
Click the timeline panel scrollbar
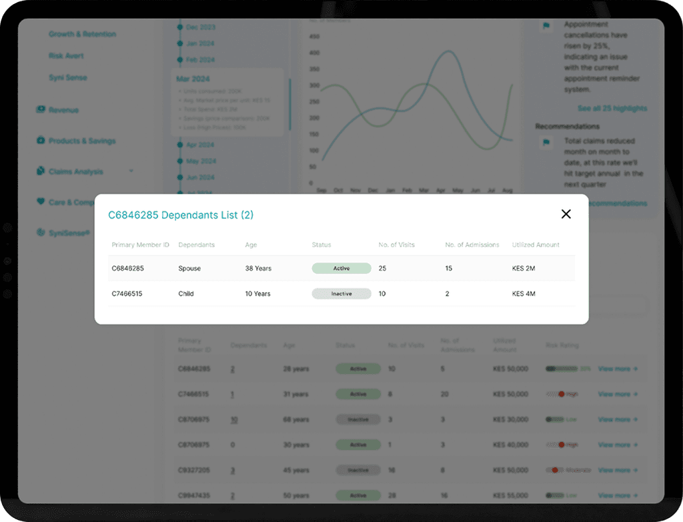[289, 105]
